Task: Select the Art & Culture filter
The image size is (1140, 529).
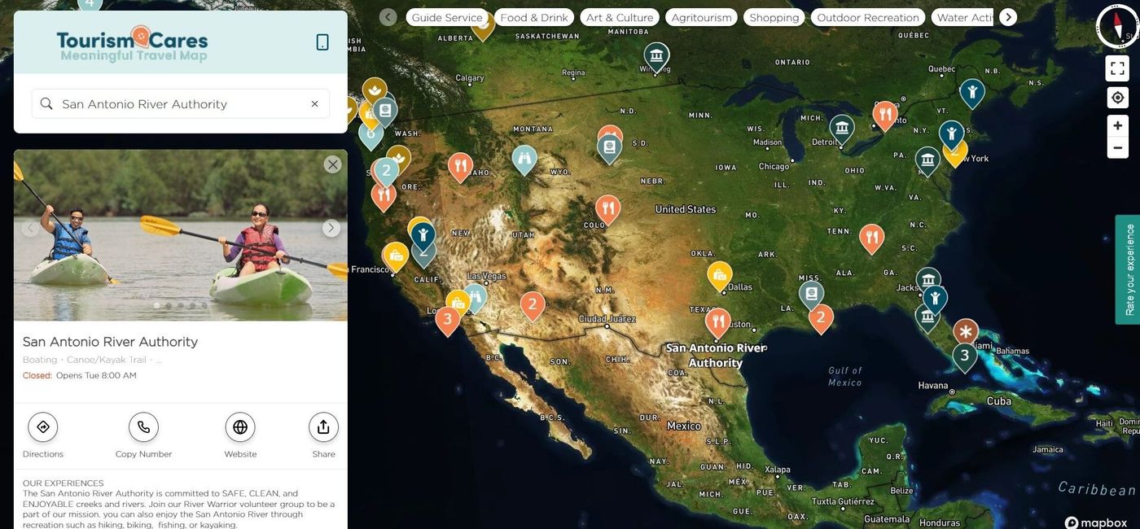Action: point(620,17)
